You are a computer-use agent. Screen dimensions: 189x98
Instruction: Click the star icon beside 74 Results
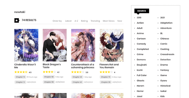(x=17, y=20)
